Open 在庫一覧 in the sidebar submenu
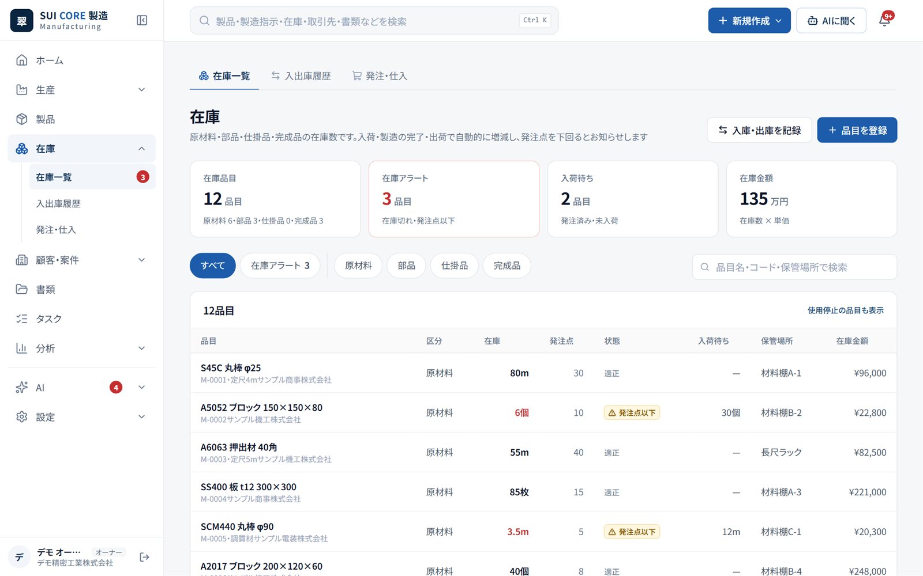The height and width of the screenshot is (576, 923). [x=92, y=177]
